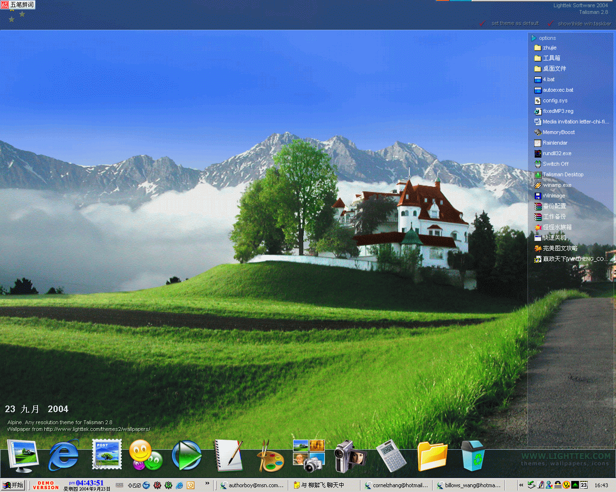Open the paint palette icon
This screenshot has width=616, height=492.
pos(270,456)
